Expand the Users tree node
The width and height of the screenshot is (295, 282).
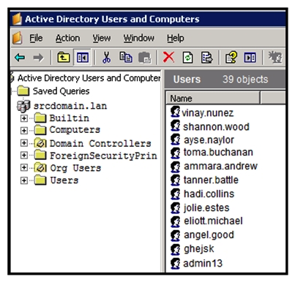coord(24,180)
